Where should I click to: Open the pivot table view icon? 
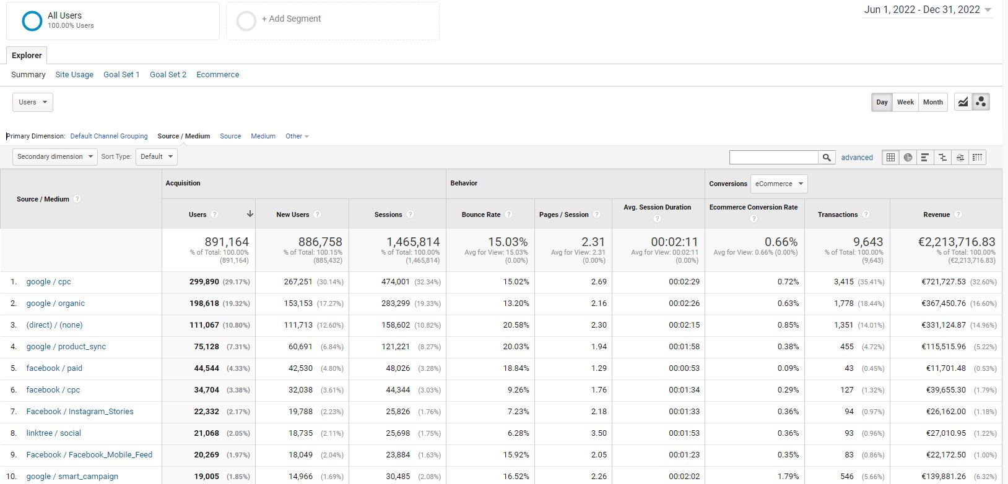(x=977, y=158)
